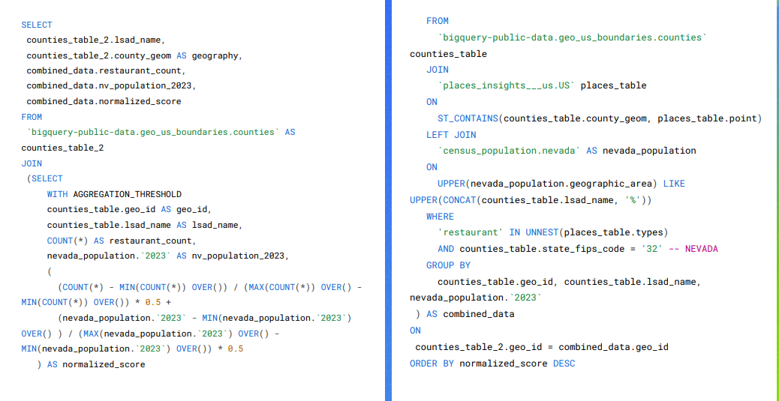Click the line 'counties_table_2.lsad_name,'
779x401 pixels.
coord(95,40)
